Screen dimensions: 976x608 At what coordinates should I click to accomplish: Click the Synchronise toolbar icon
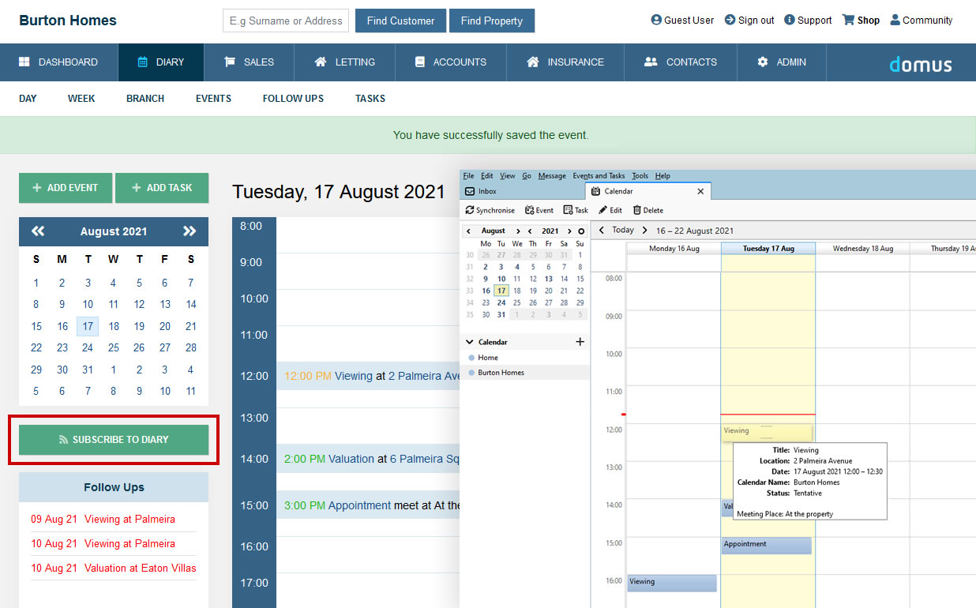click(x=470, y=210)
